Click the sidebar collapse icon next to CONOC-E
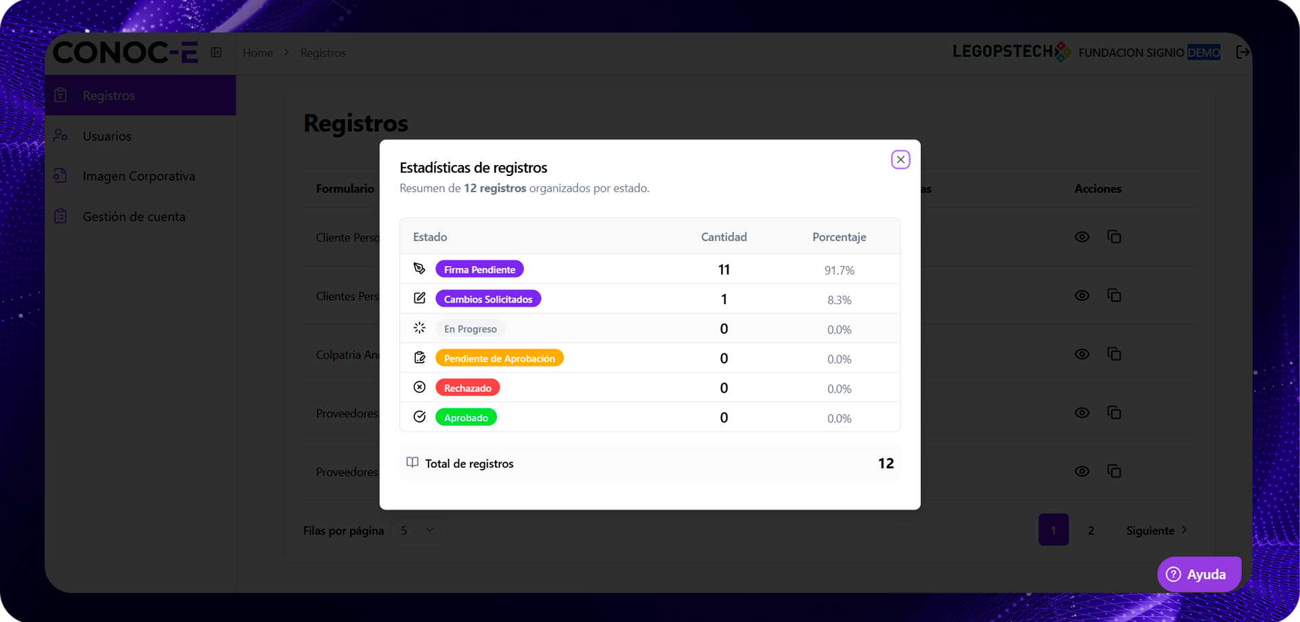1300x622 pixels. point(216,52)
